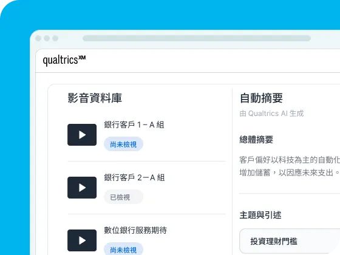Select the title 銀行客戶 1 – A 組
Screen dimensions: 340x255
(x=134, y=124)
